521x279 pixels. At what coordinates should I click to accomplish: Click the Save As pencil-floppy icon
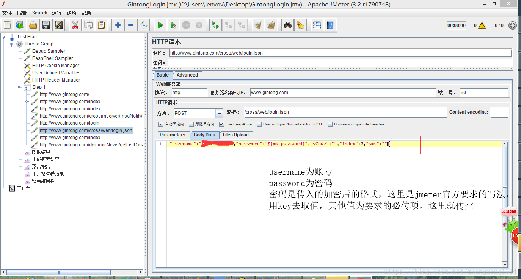point(59,25)
